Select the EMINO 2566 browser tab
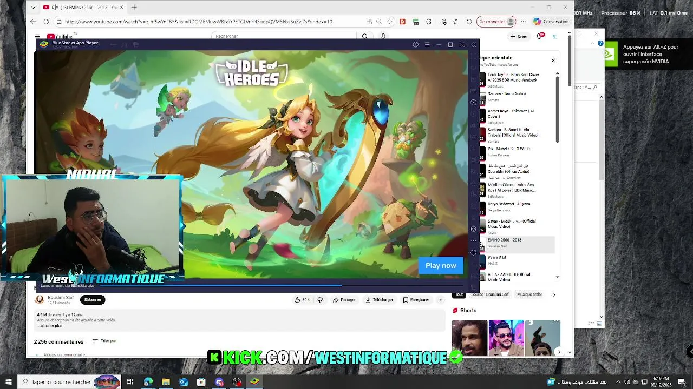 click(x=83, y=8)
